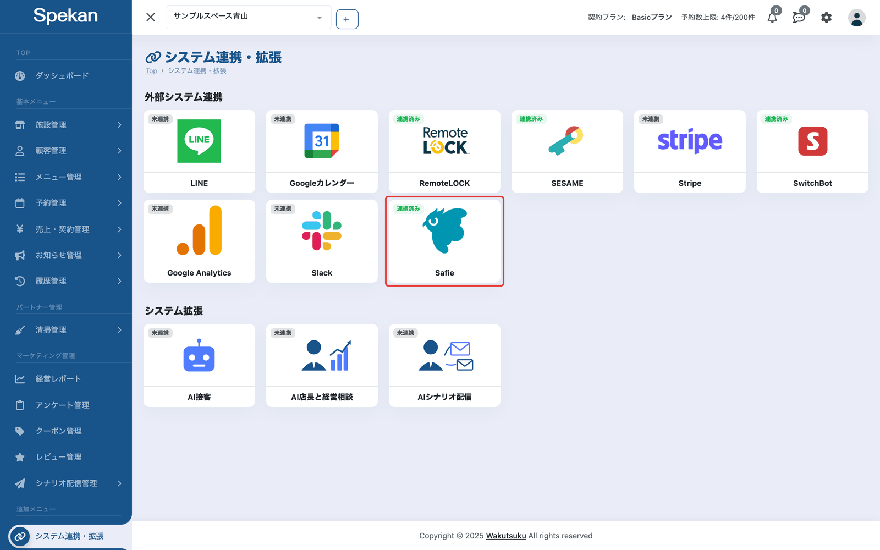Open the AI店長と経営相談 card
This screenshot has width=880, height=550.
(x=322, y=365)
